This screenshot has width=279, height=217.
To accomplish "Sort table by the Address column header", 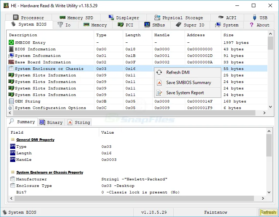I will [x=195, y=35].
